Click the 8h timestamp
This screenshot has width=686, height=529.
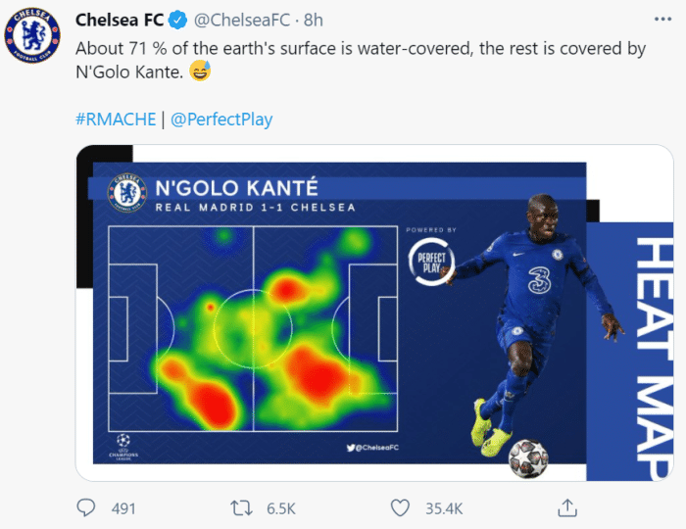(314, 20)
